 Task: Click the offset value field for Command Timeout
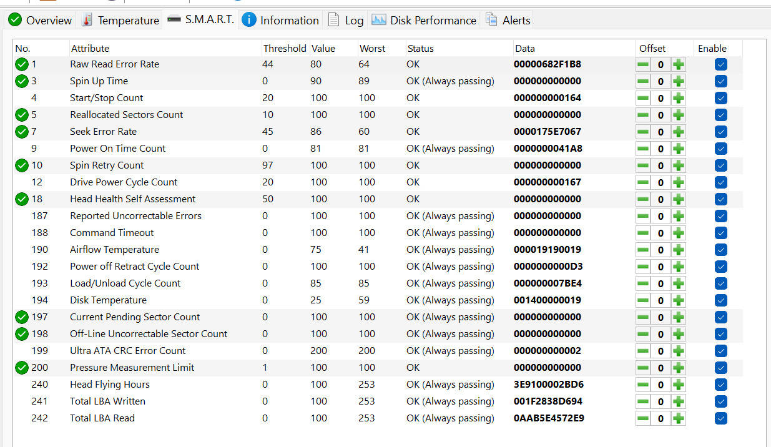tap(661, 233)
